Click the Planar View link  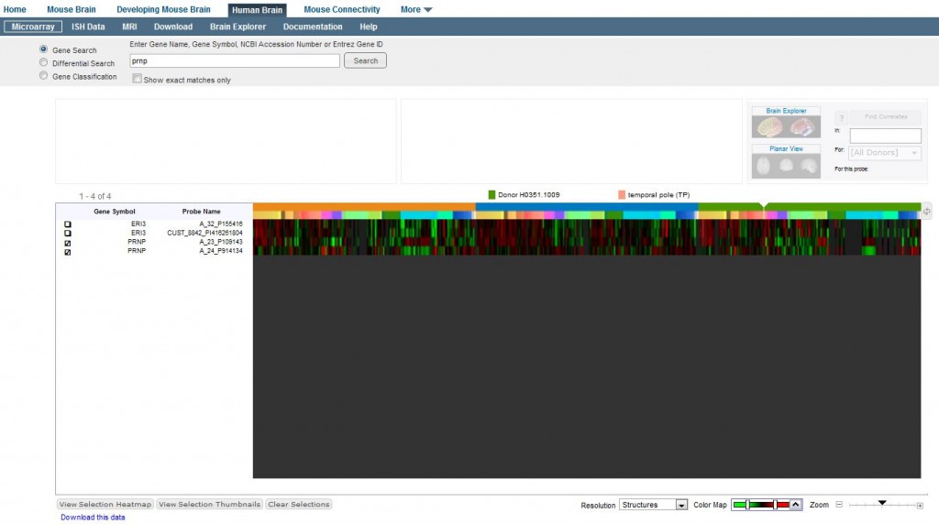click(786, 148)
